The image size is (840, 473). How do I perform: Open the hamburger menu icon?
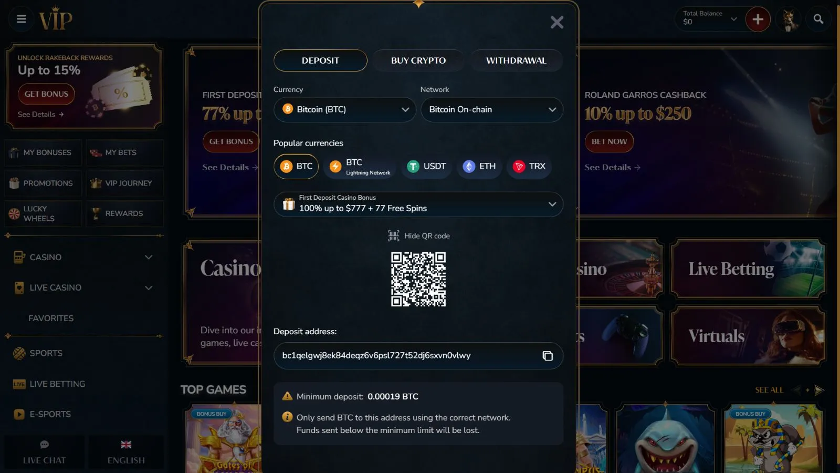click(x=22, y=19)
